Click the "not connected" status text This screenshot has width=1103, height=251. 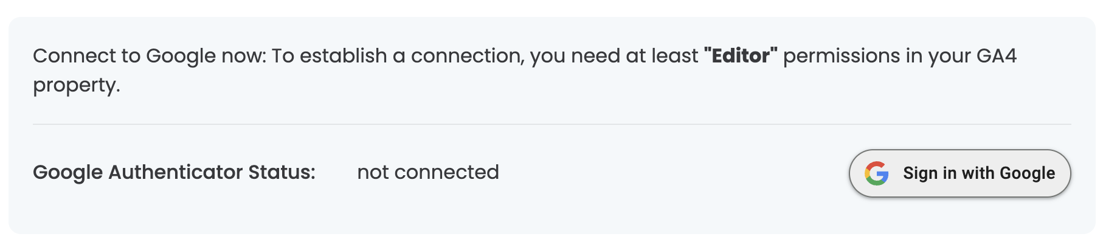[x=428, y=172]
